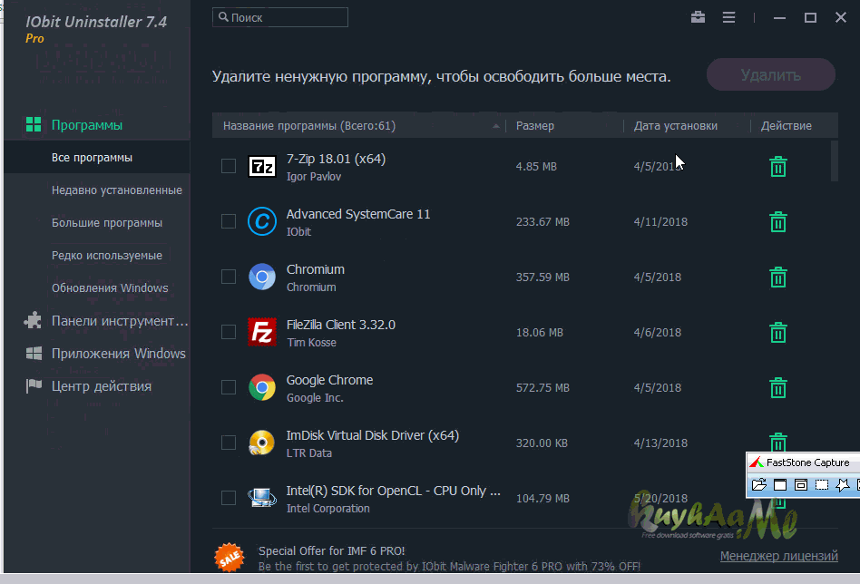Viewport: 860px width, 584px height.
Task: Open Приложения Windows section
Action: click(x=105, y=354)
